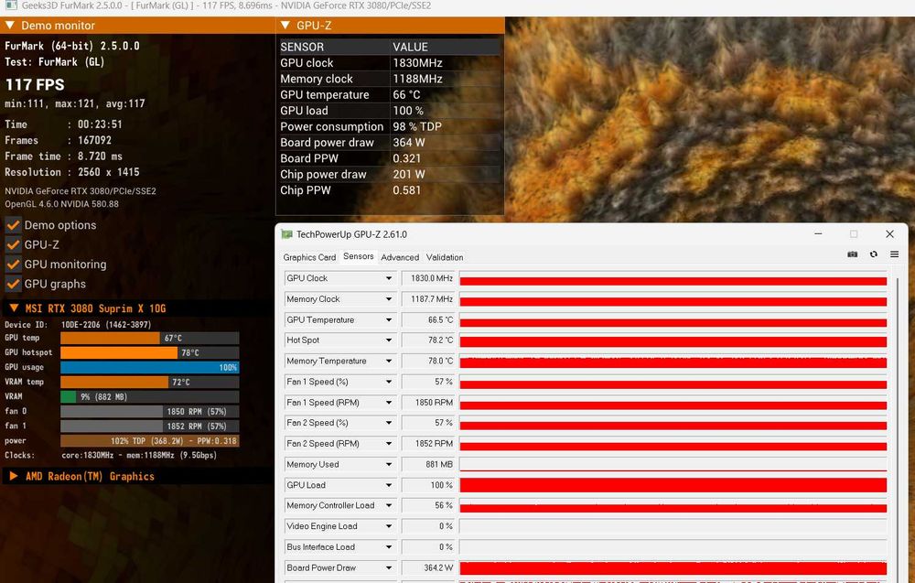Click the Memory Used graph
915x583 pixels.
pyautogui.click(x=673, y=465)
